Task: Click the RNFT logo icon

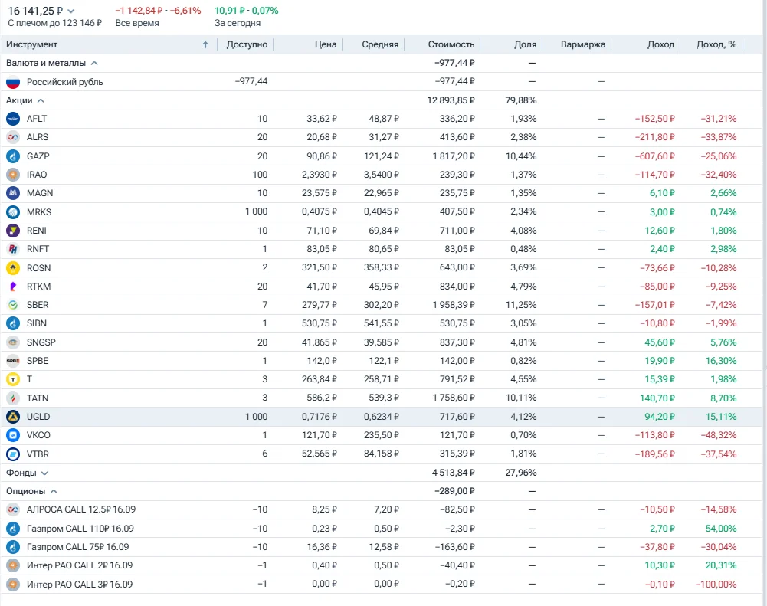Action: (x=13, y=249)
